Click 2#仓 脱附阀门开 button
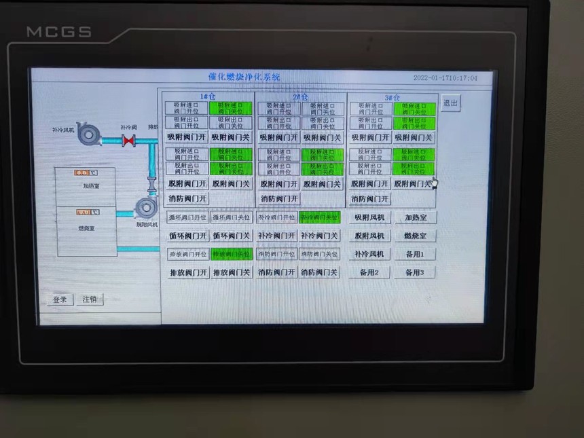 click(278, 184)
